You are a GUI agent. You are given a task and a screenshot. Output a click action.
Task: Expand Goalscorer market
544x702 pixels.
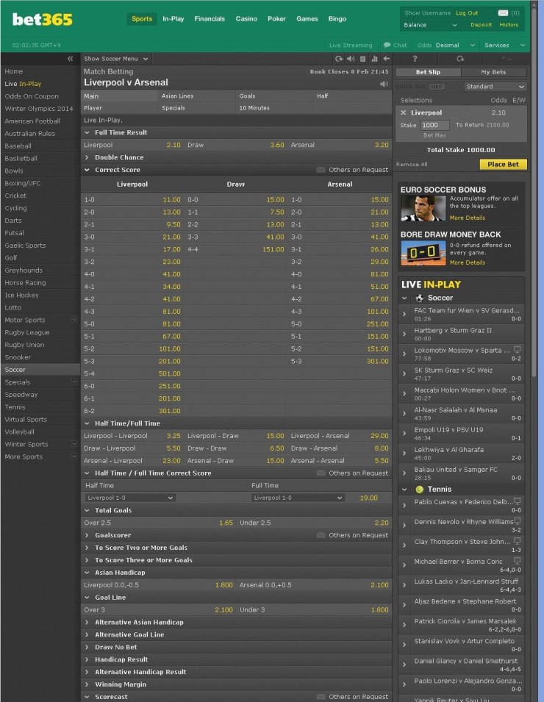237,535
